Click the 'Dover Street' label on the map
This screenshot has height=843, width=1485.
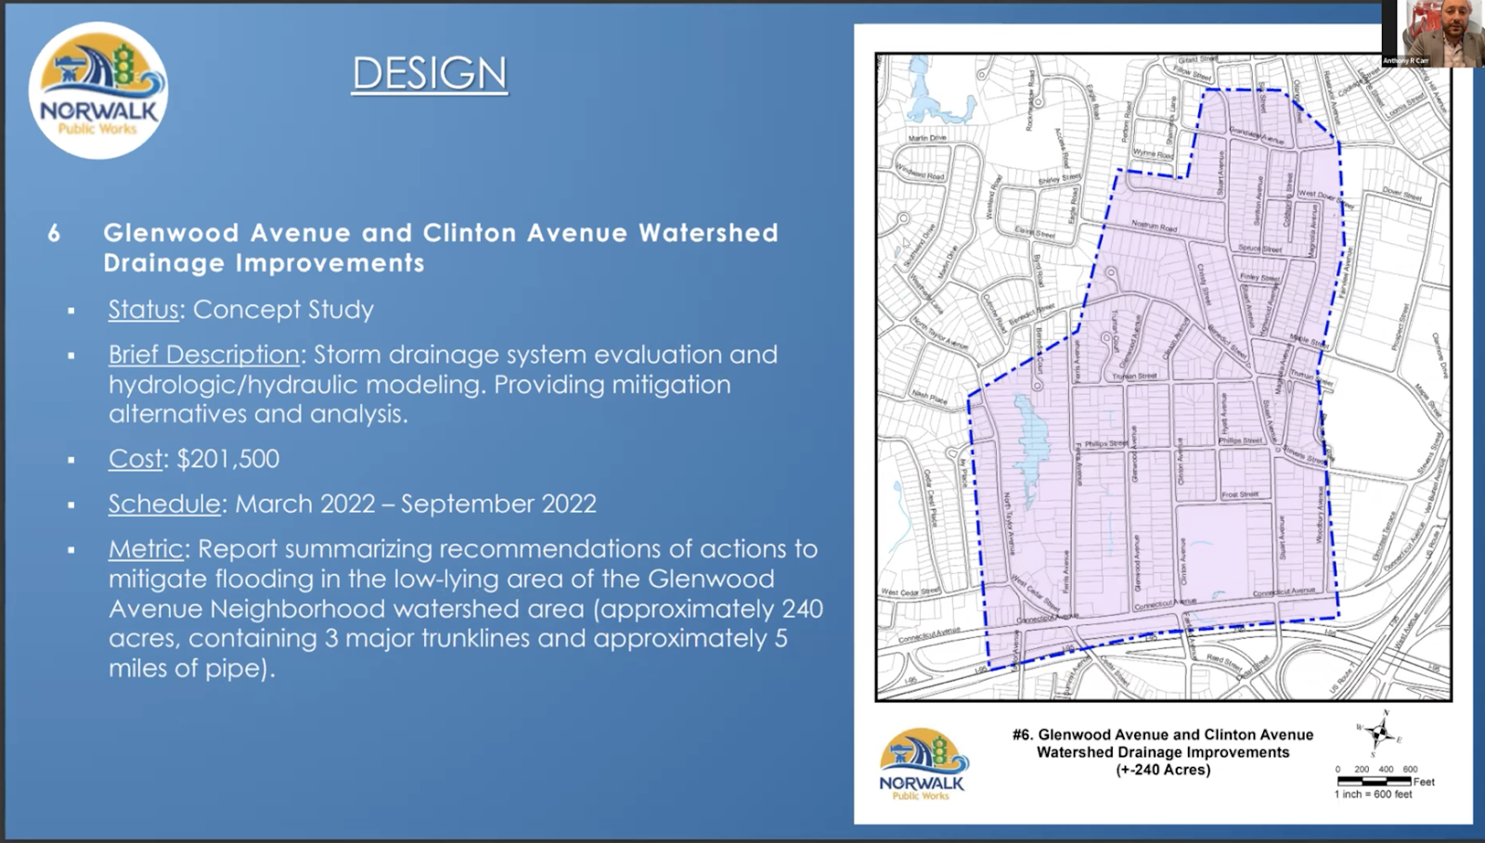[1401, 195]
